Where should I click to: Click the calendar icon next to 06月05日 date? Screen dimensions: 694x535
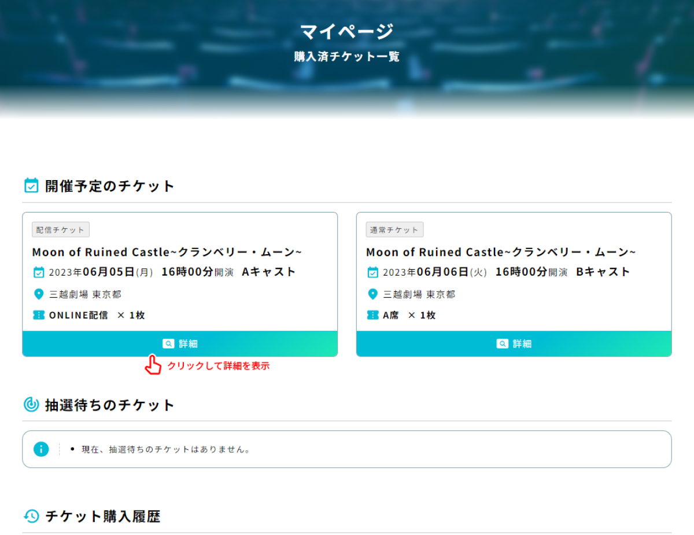click(x=39, y=272)
